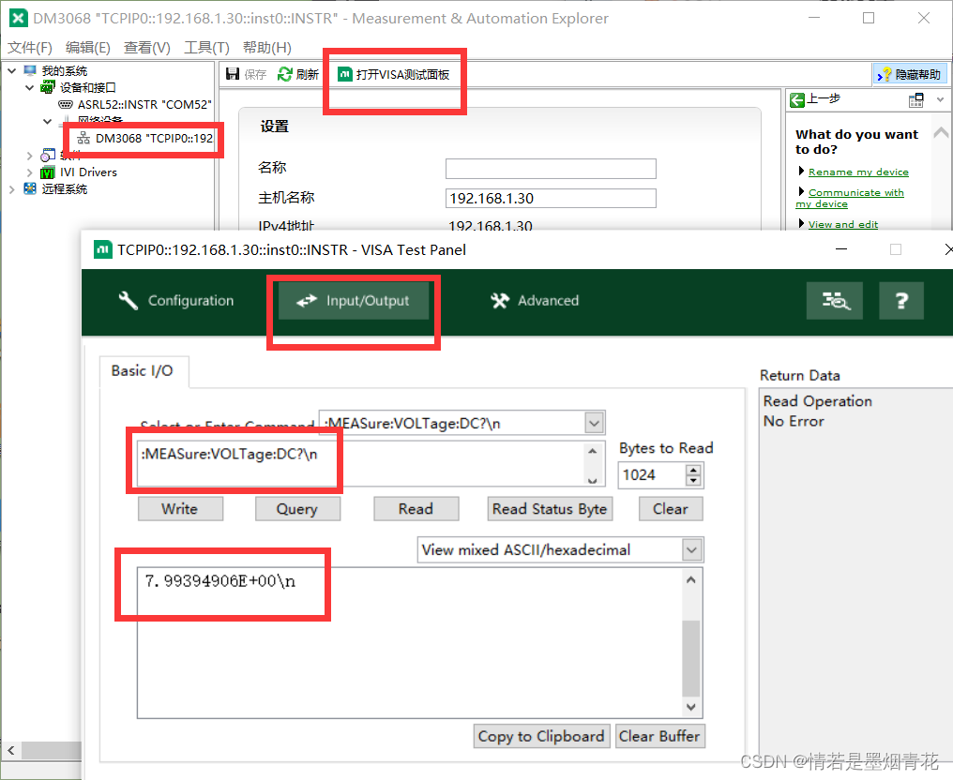Click the 主机名称 field showing 192.168.1.30
This screenshot has width=953, height=780.
tap(551, 198)
